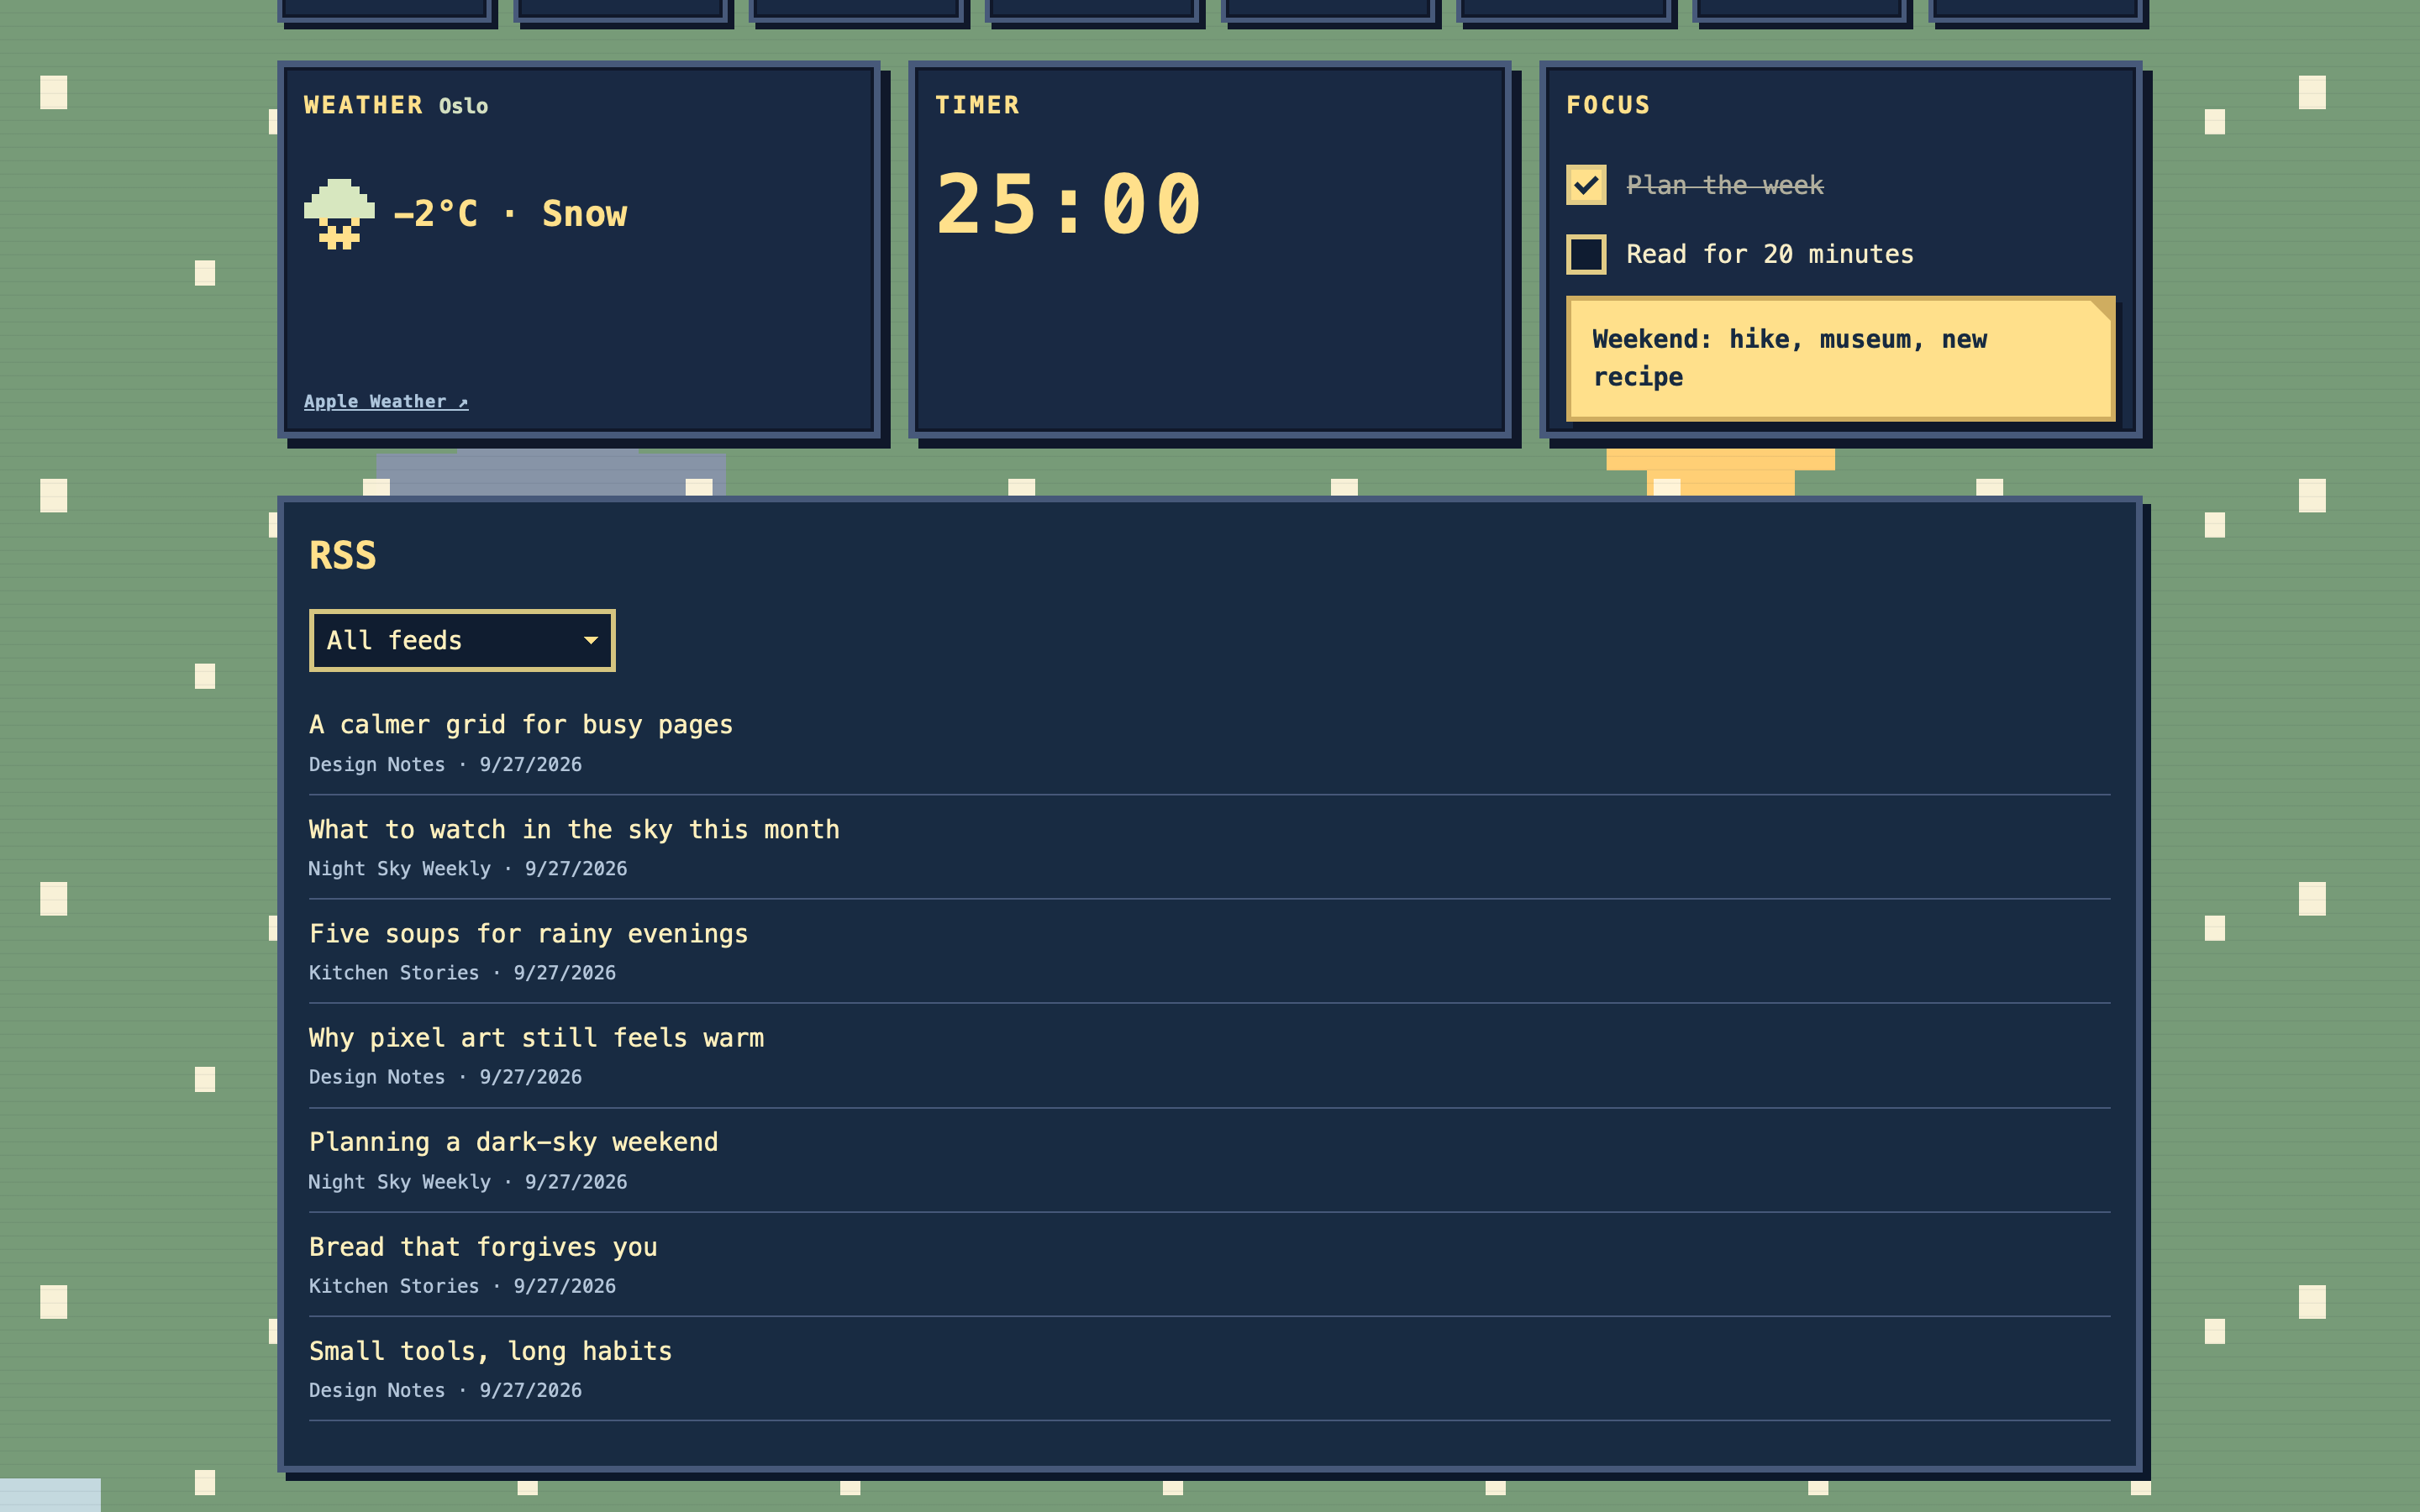The image size is (2420, 1512).
Task: Open Planning a dark-sky weekend article
Action: (x=513, y=1142)
